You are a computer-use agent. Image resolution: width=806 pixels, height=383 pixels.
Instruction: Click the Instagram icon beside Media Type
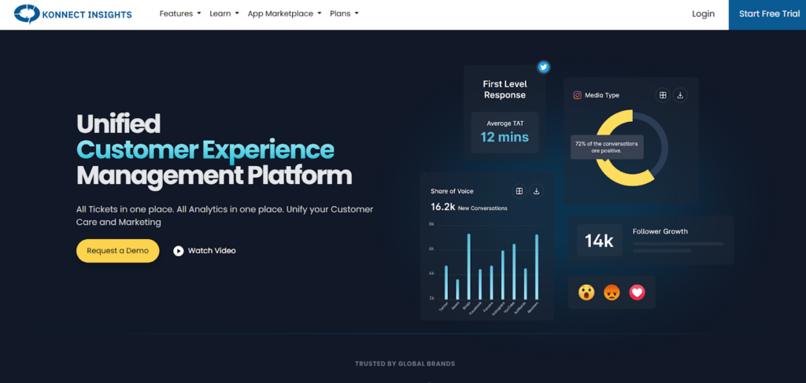tap(577, 95)
